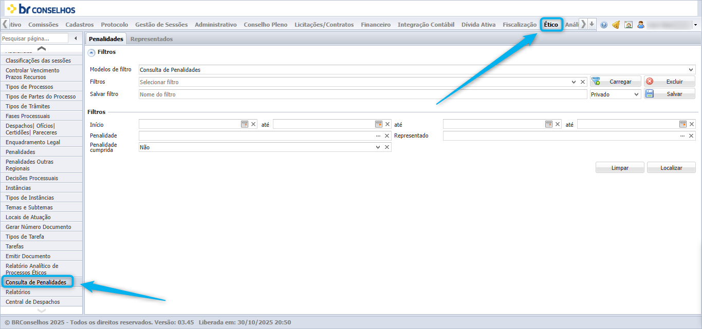This screenshot has width=702, height=329.
Task: Click the Localizar button
Action: pos(671,168)
